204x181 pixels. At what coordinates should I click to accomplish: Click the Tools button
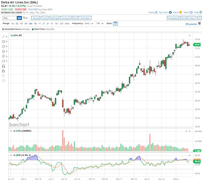[45, 18]
